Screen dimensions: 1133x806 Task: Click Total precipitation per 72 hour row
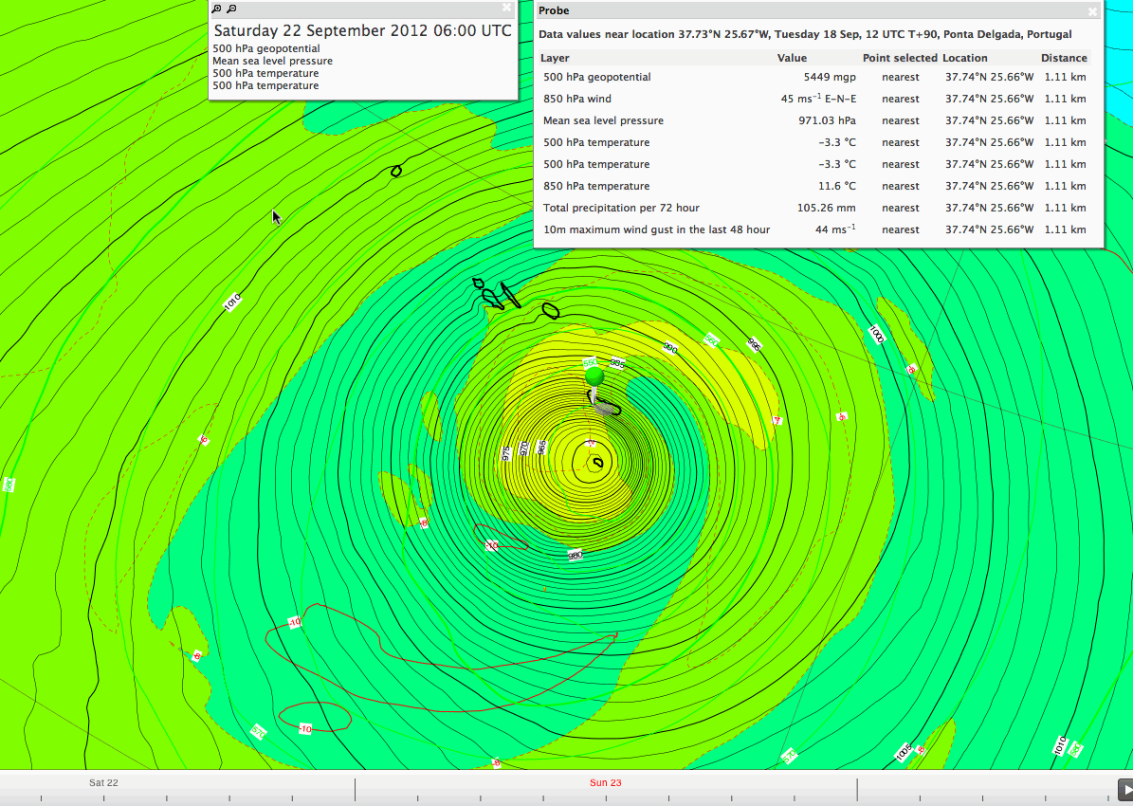(x=621, y=208)
